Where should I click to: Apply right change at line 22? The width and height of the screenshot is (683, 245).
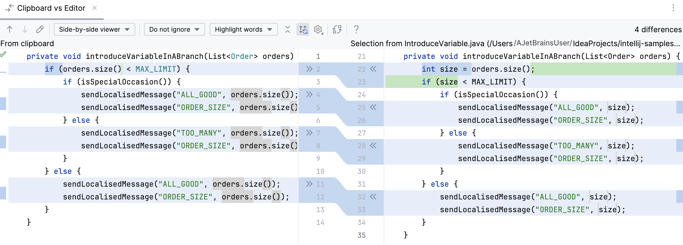[x=373, y=69]
